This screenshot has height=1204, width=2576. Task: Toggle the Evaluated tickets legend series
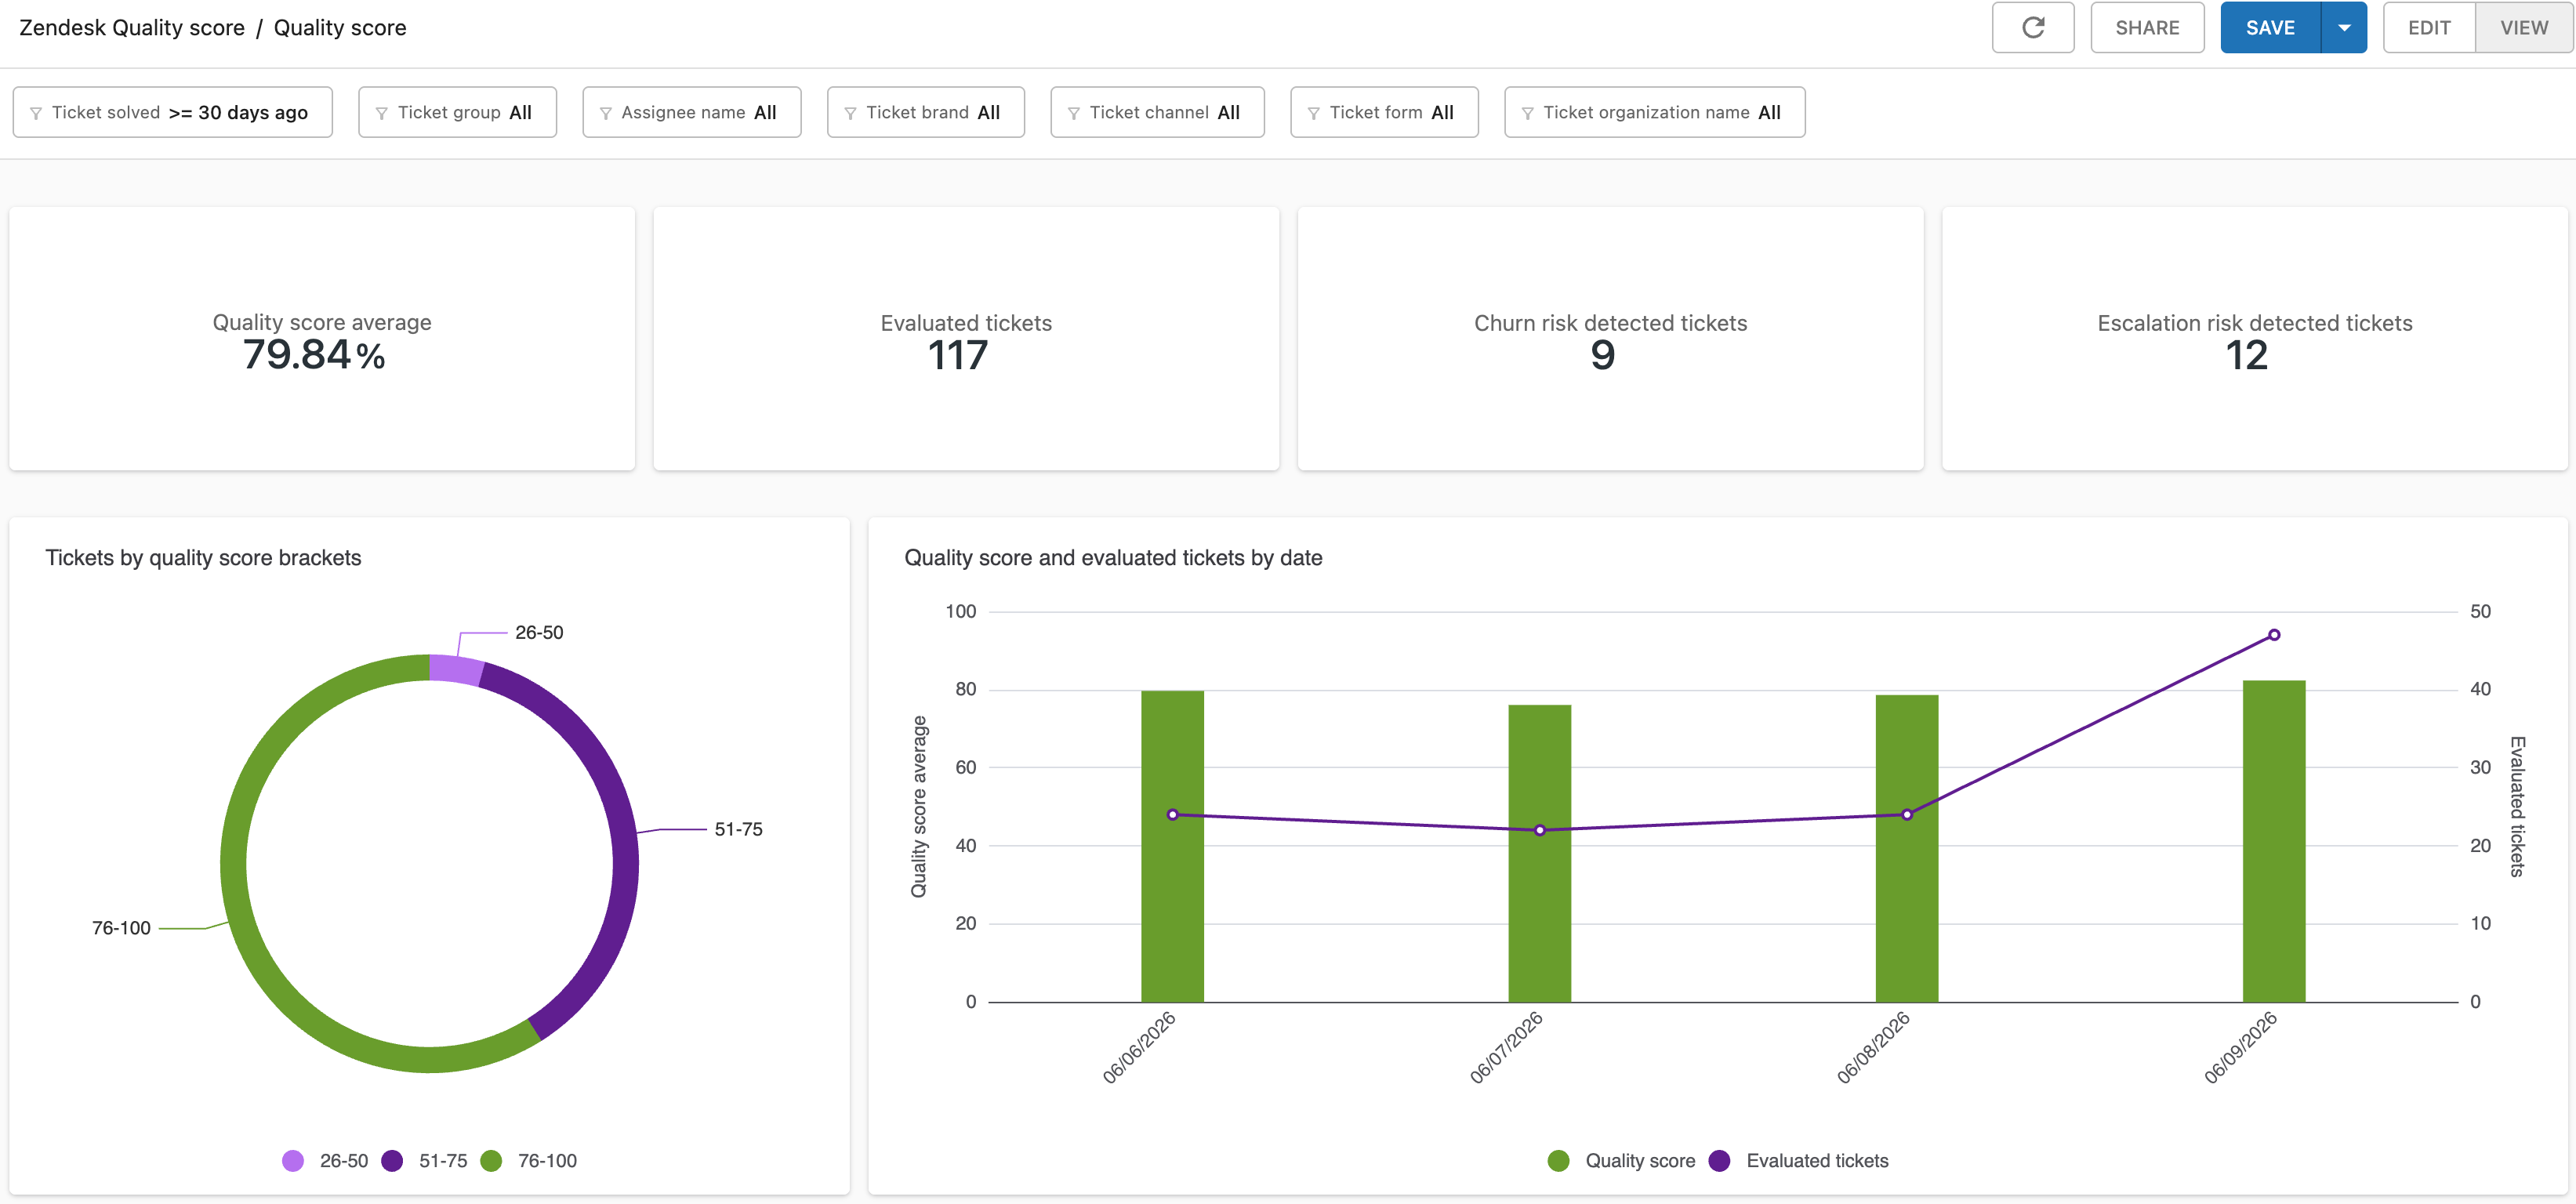[x=1798, y=1160]
